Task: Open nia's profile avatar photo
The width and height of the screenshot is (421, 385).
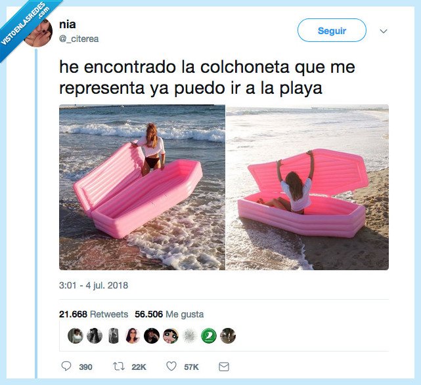Action: pyautogui.click(x=38, y=31)
